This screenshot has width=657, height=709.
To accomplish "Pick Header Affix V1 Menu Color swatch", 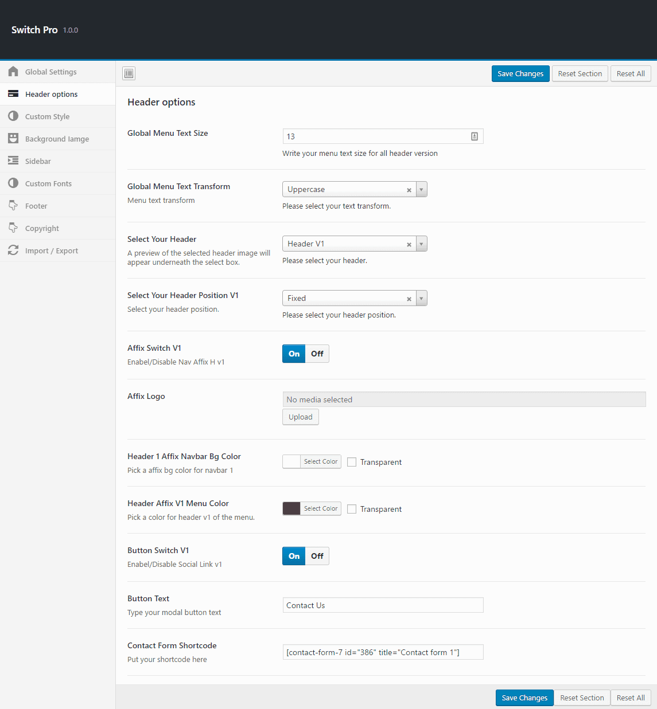I will tap(290, 508).
